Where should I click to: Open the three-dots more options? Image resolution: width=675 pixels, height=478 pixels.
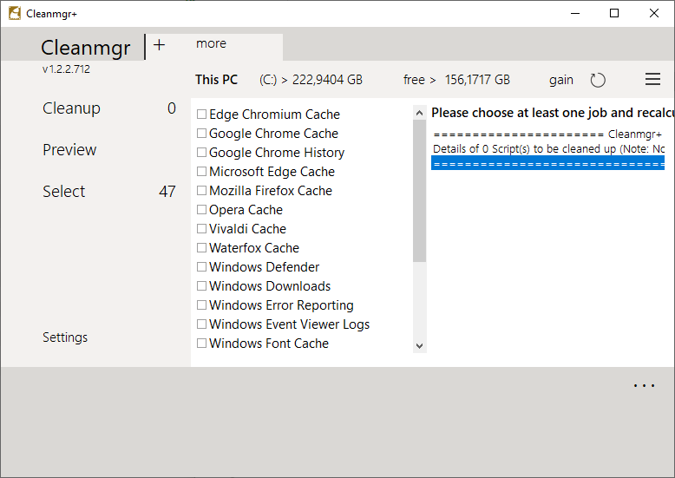(x=644, y=386)
